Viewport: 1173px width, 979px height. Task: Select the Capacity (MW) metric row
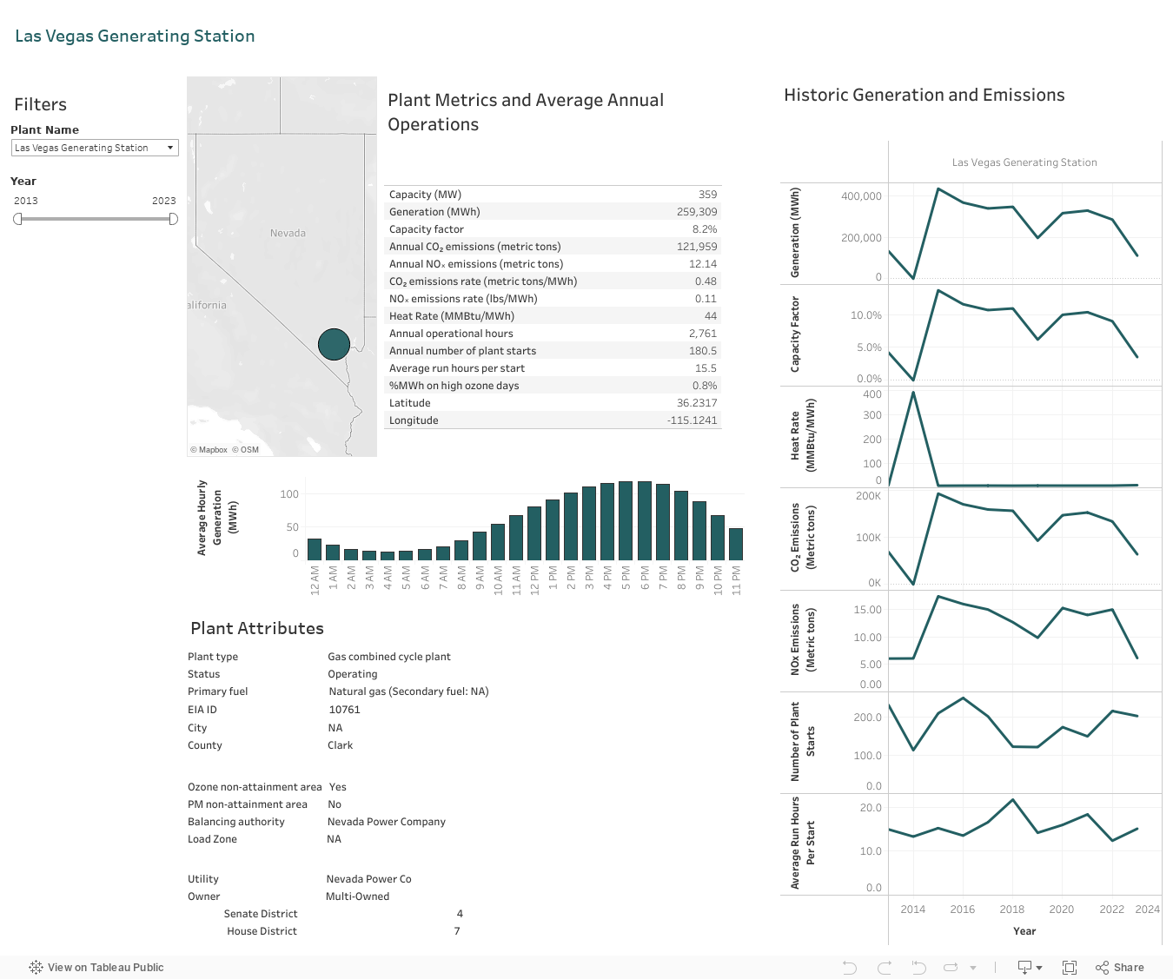point(553,195)
